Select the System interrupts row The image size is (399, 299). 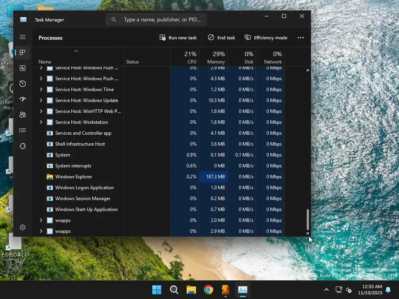coord(159,166)
